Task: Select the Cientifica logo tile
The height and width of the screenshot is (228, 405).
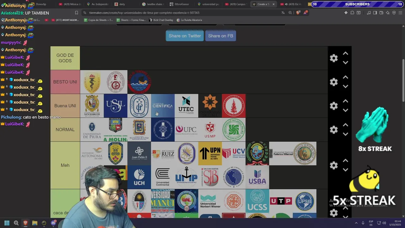Action: coord(163,106)
